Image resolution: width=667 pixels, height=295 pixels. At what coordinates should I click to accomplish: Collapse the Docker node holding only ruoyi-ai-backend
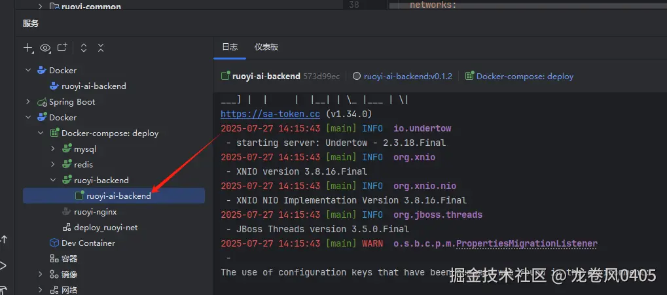[x=28, y=70]
